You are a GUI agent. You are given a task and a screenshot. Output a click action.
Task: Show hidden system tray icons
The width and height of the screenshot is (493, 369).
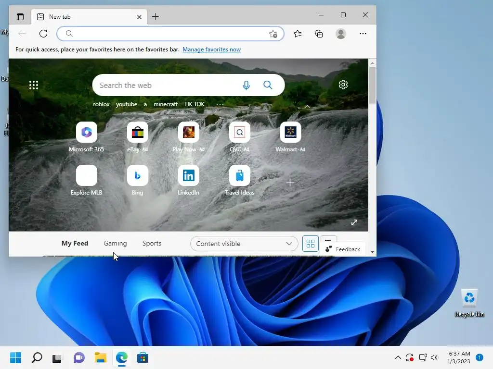398,357
